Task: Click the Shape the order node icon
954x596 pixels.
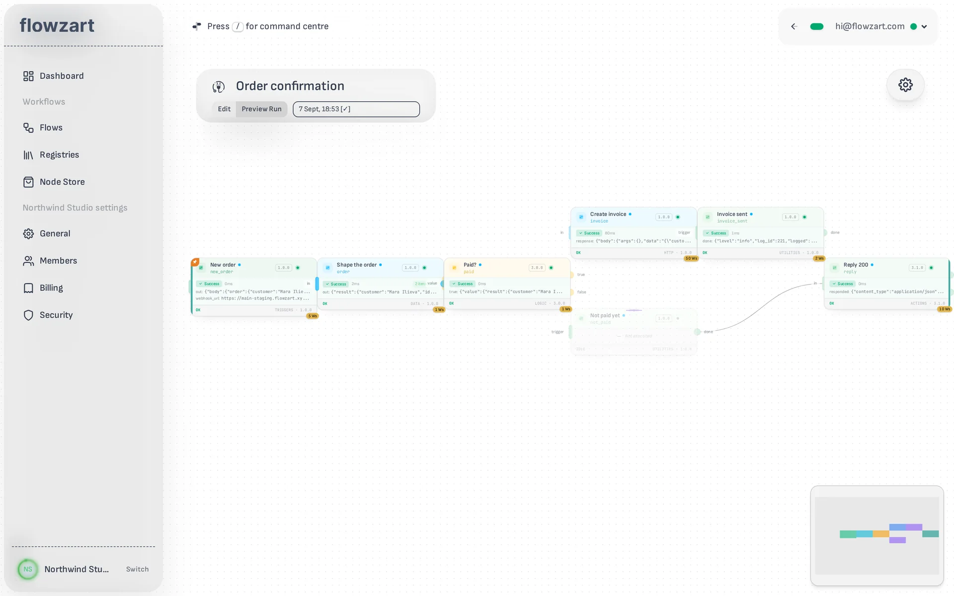Action: coord(328,268)
